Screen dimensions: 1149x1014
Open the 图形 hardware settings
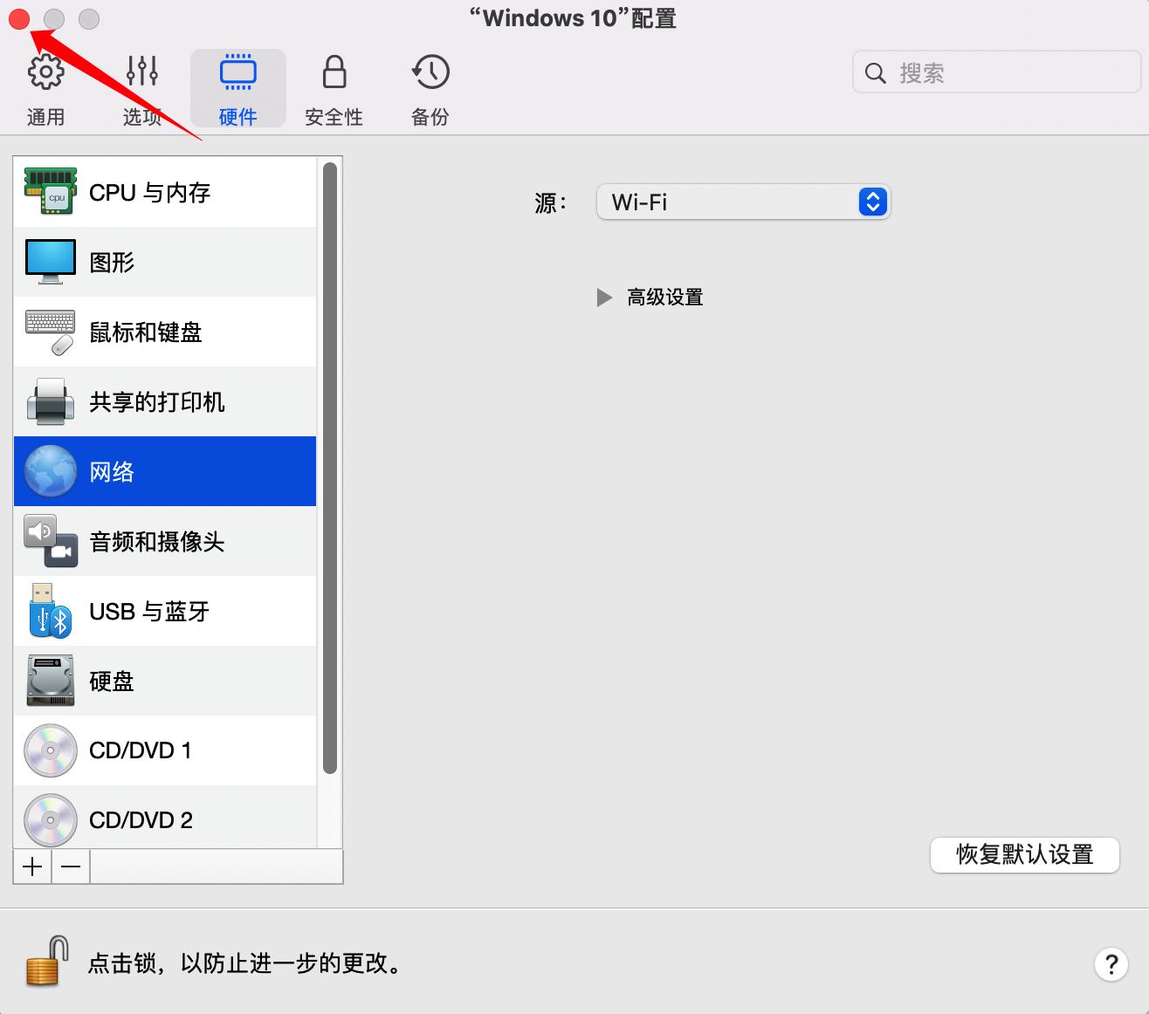pos(112,262)
